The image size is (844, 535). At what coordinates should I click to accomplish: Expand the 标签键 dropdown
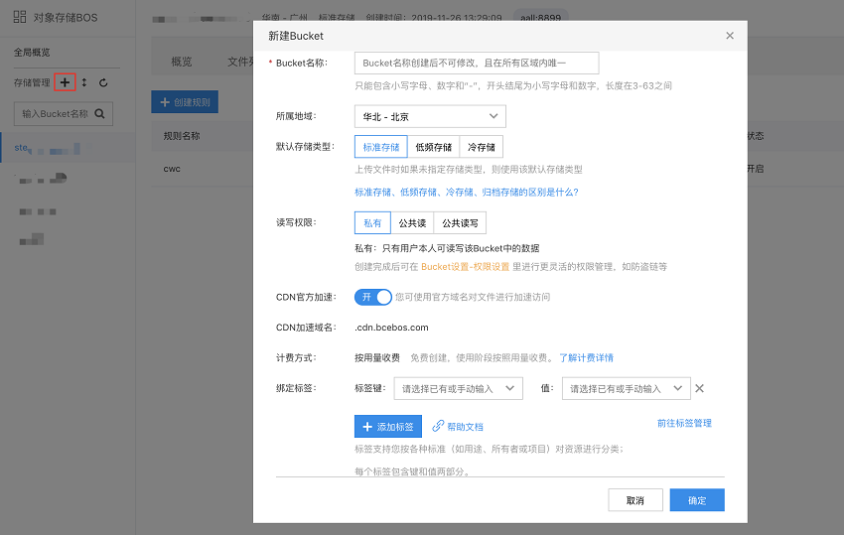coord(458,388)
